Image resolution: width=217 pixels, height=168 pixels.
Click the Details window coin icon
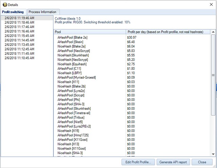[5, 5]
